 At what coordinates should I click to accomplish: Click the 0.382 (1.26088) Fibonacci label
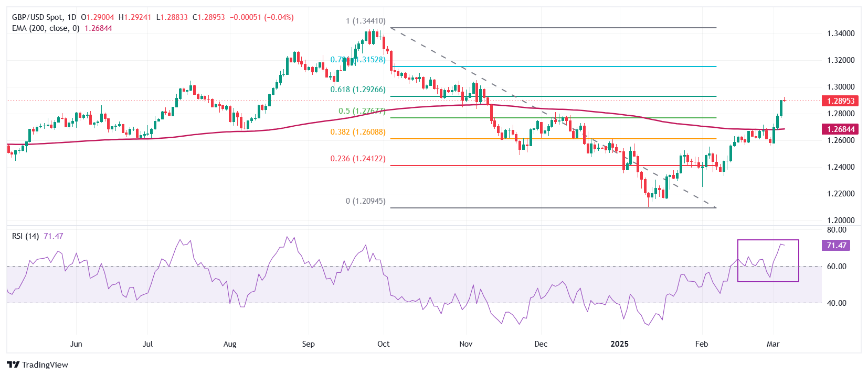coord(357,132)
